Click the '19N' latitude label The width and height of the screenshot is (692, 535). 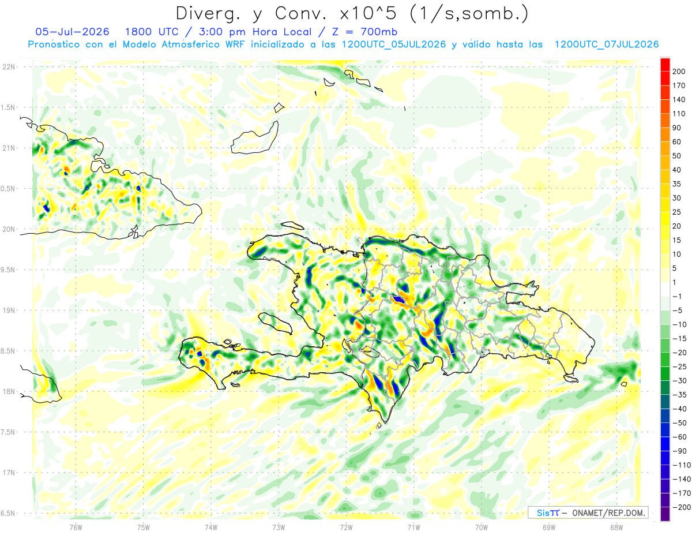[9, 310]
